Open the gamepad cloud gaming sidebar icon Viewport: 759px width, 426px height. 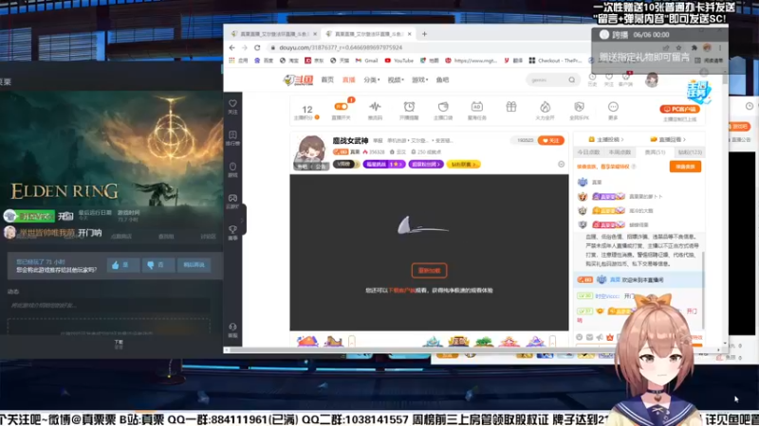[232, 198]
